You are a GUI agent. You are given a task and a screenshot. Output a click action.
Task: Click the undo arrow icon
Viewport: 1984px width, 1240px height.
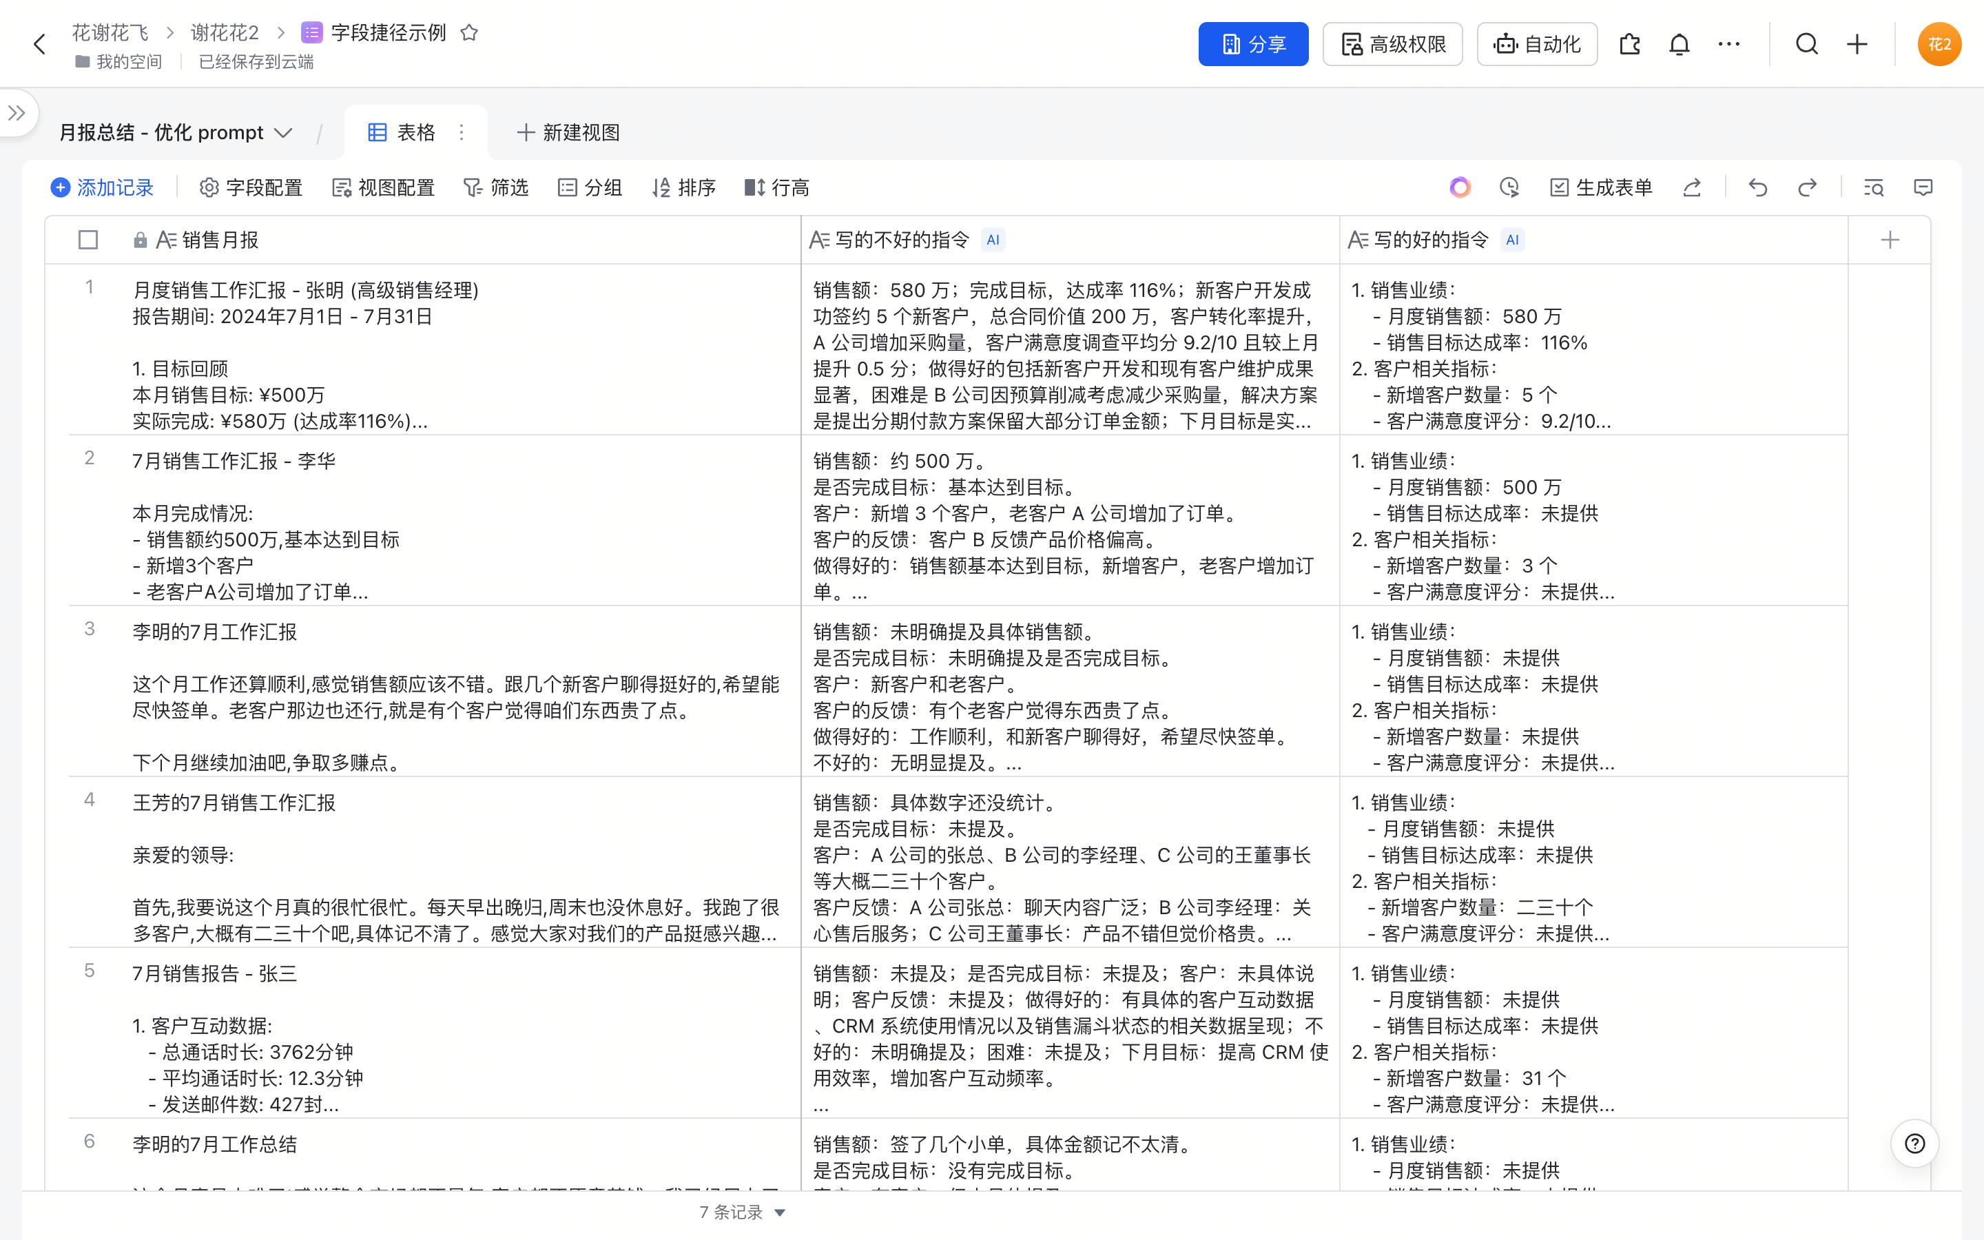(1757, 188)
